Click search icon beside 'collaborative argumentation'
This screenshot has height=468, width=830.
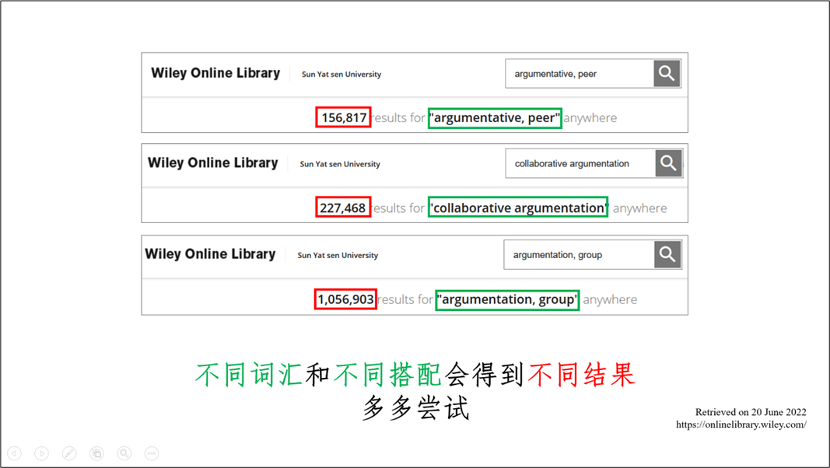click(668, 163)
